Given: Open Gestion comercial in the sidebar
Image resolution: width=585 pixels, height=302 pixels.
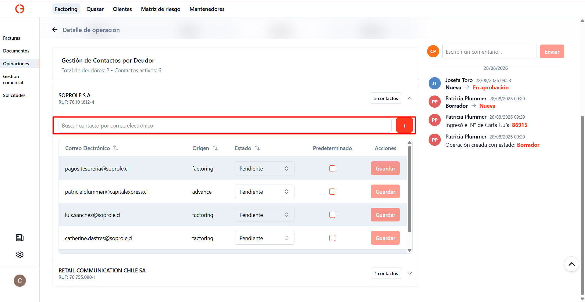Looking at the screenshot, I should pyautogui.click(x=13, y=80).
